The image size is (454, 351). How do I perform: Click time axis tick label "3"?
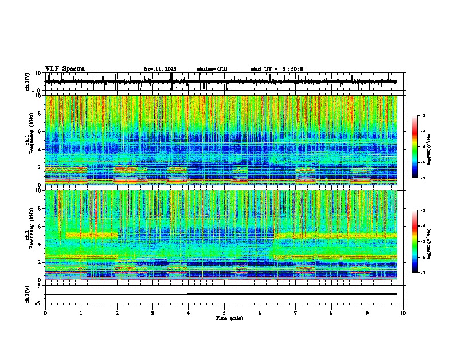pos(152,313)
